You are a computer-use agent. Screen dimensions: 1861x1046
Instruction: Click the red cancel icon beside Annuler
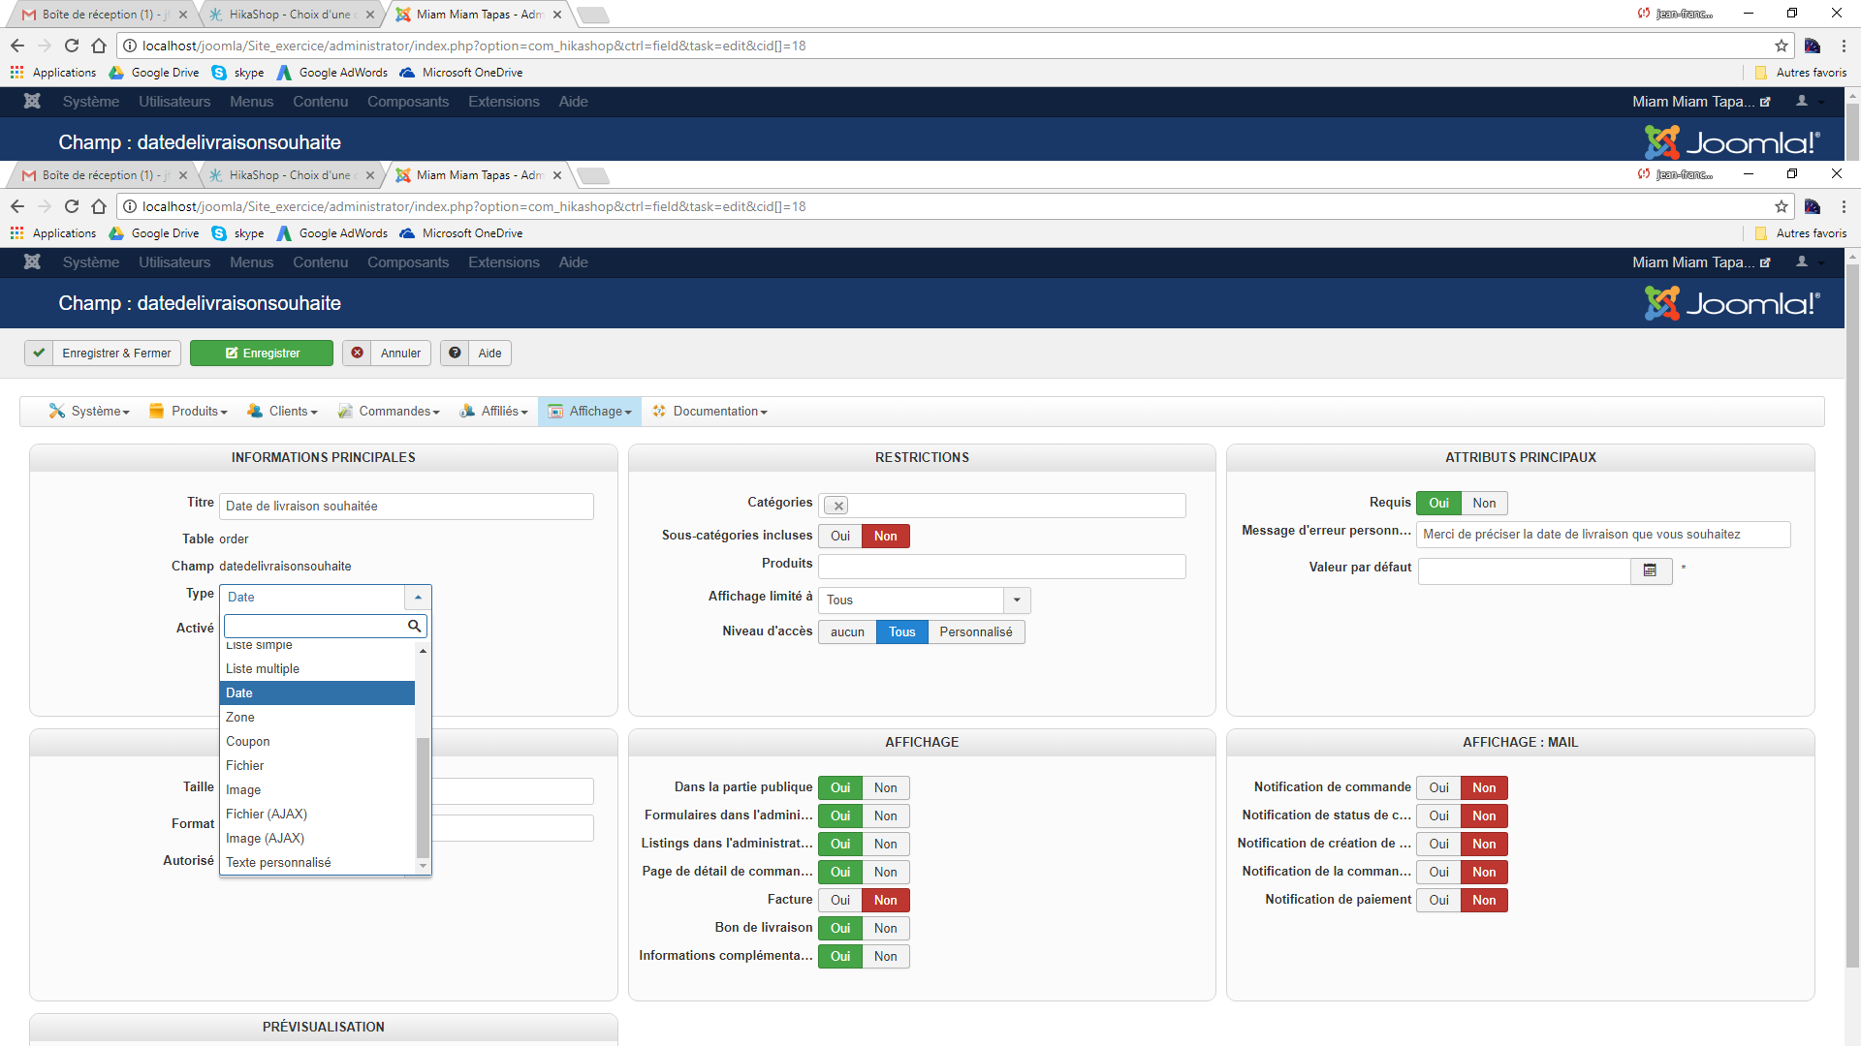[357, 354]
